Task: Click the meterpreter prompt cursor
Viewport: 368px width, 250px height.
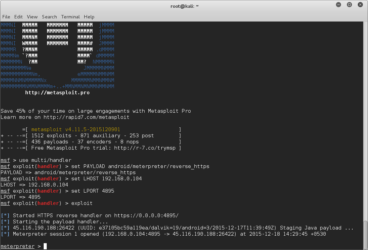Action: pyautogui.click(x=45, y=246)
